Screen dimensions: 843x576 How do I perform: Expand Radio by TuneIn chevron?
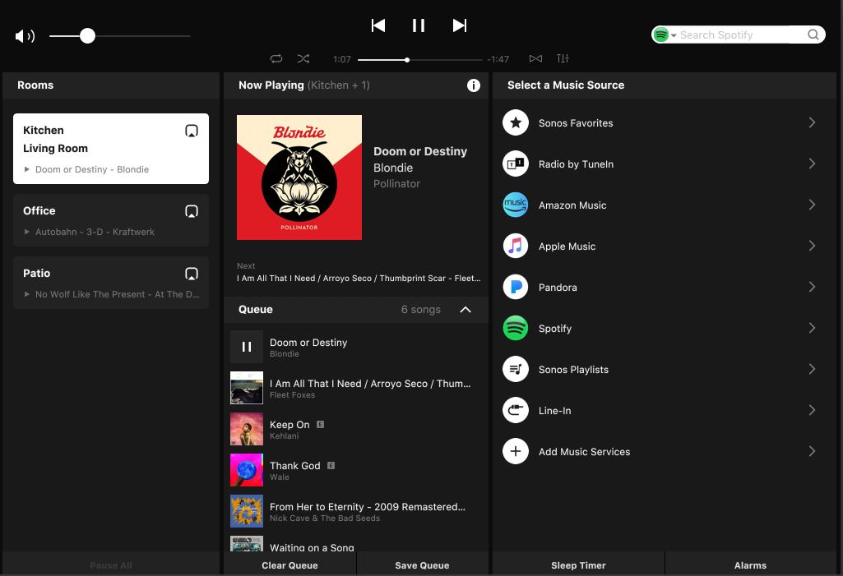pos(812,164)
